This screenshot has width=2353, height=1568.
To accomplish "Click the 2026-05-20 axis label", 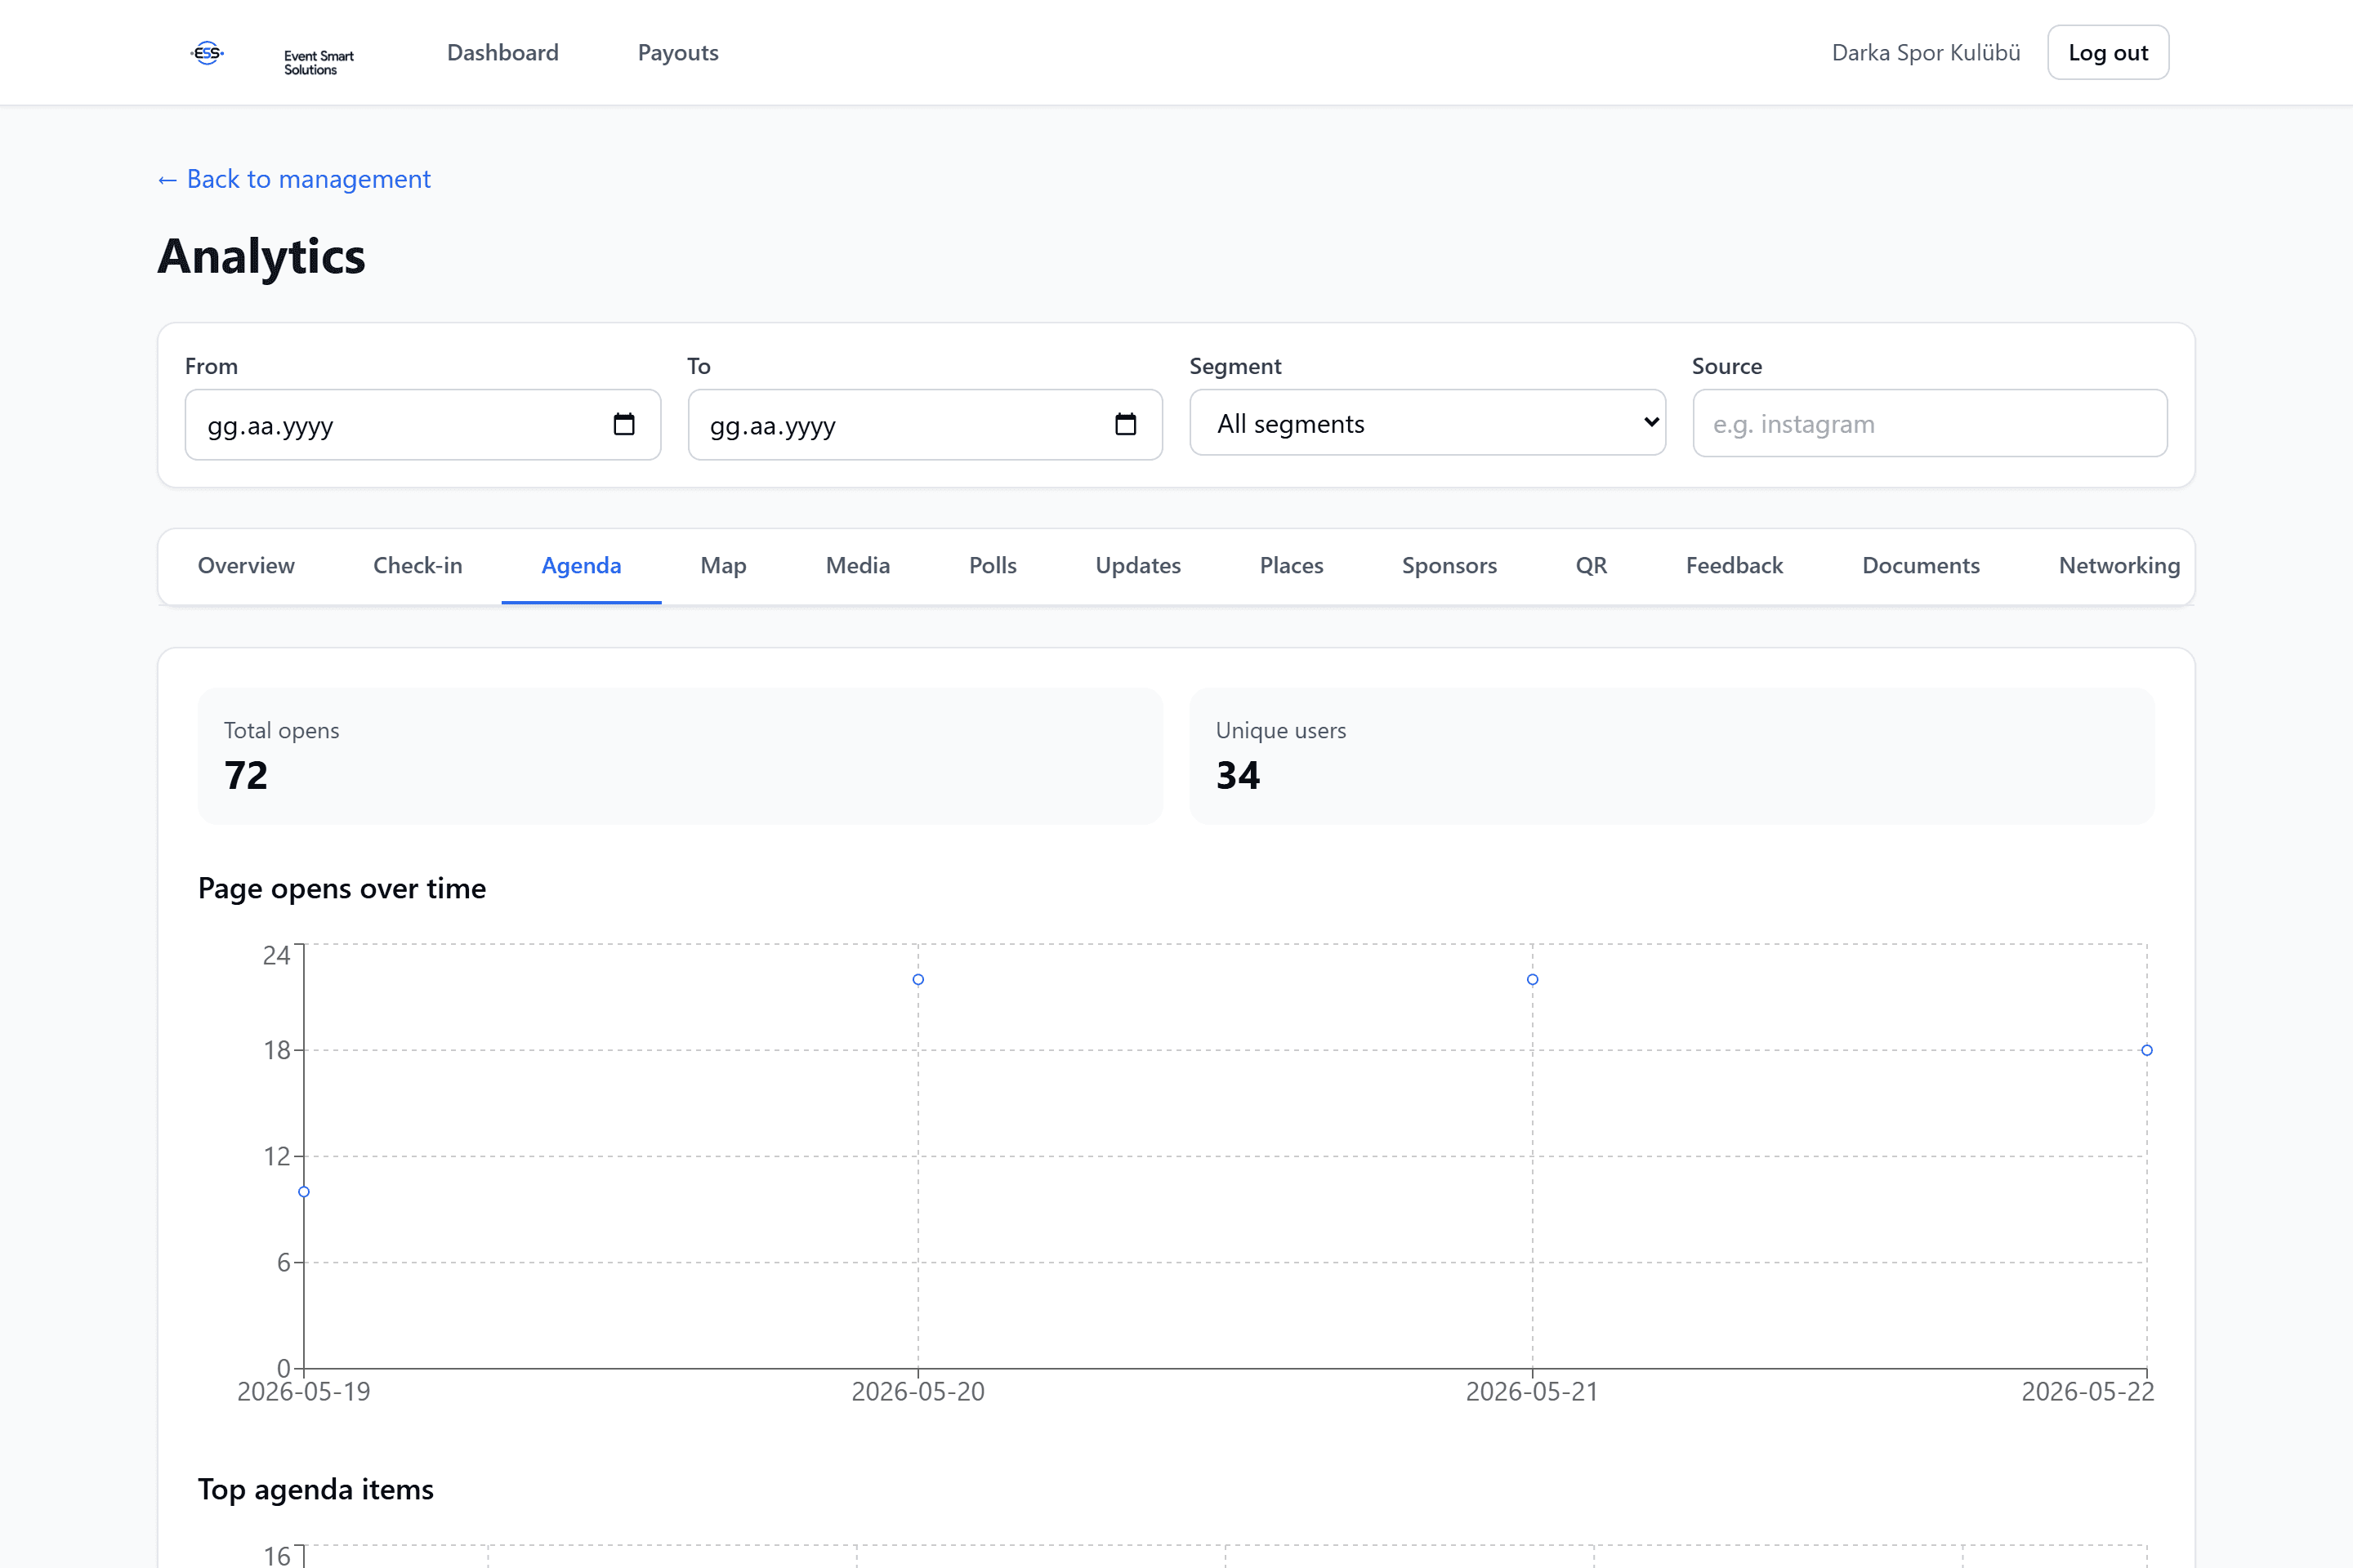I will tap(918, 1392).
